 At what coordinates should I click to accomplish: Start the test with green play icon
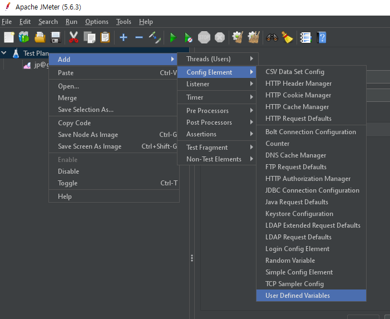point(173,37)
